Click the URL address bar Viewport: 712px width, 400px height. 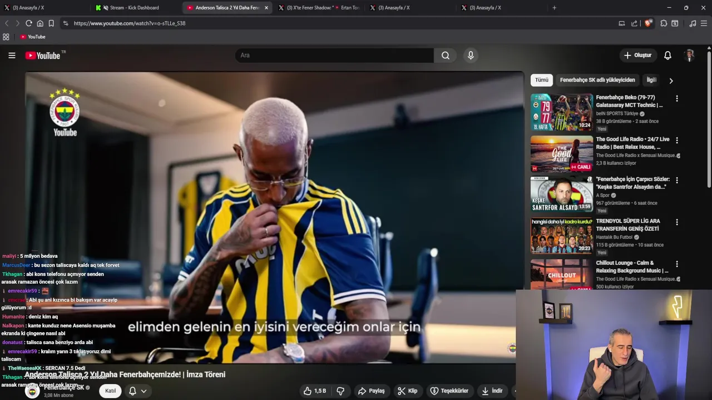[334, 23]
